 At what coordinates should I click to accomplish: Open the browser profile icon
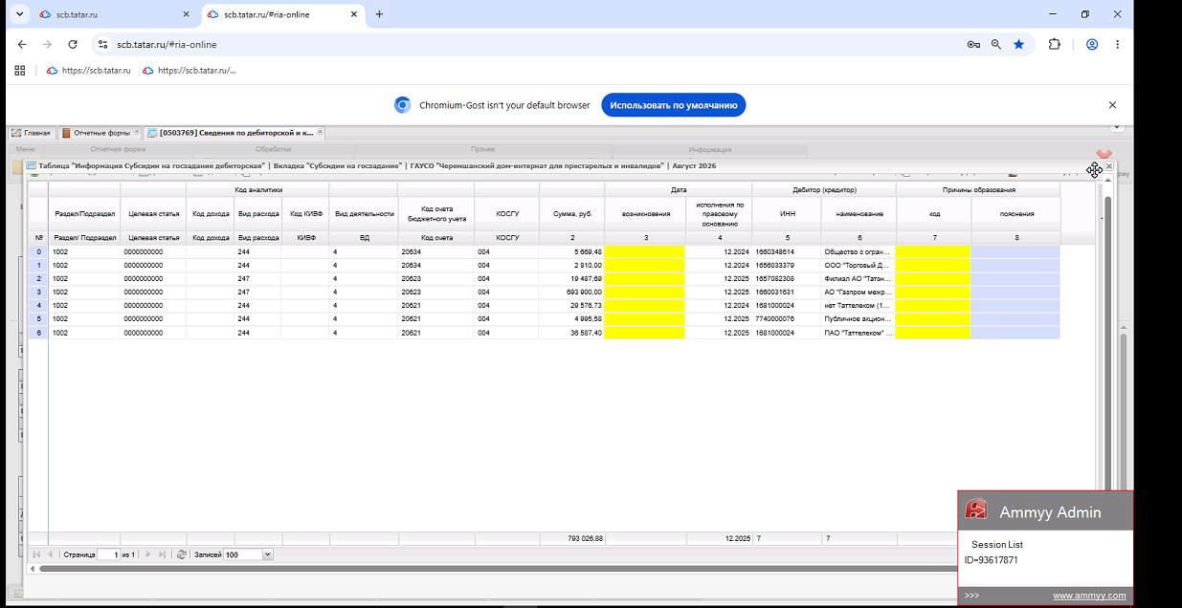1092,44
